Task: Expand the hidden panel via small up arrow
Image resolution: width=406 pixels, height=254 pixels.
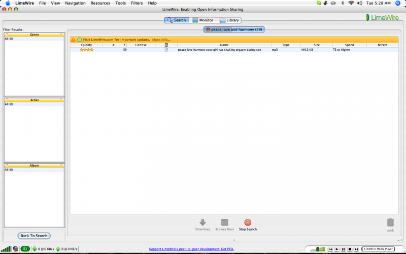Action: 234,240
